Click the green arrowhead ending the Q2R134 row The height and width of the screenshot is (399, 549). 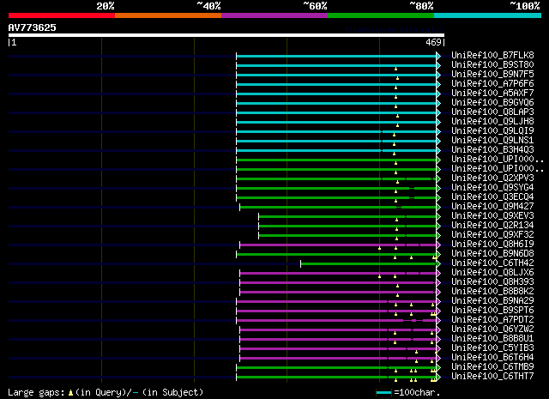point(438,226)
